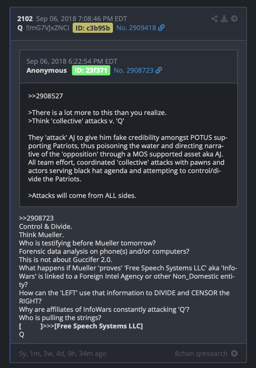256x368 pixels.
Task: Click the bold [Free Speech Systems LLC] text
Action: click(x=99, y=326)
